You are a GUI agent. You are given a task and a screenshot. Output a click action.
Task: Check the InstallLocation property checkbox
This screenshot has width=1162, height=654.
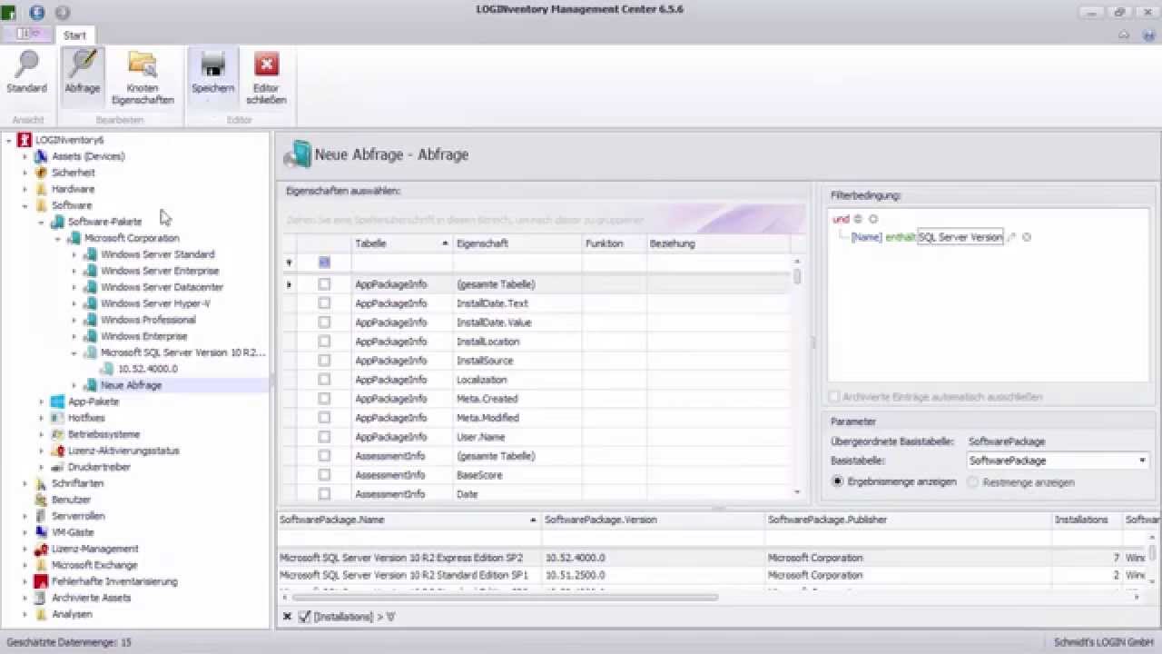[x=324, y=342]
